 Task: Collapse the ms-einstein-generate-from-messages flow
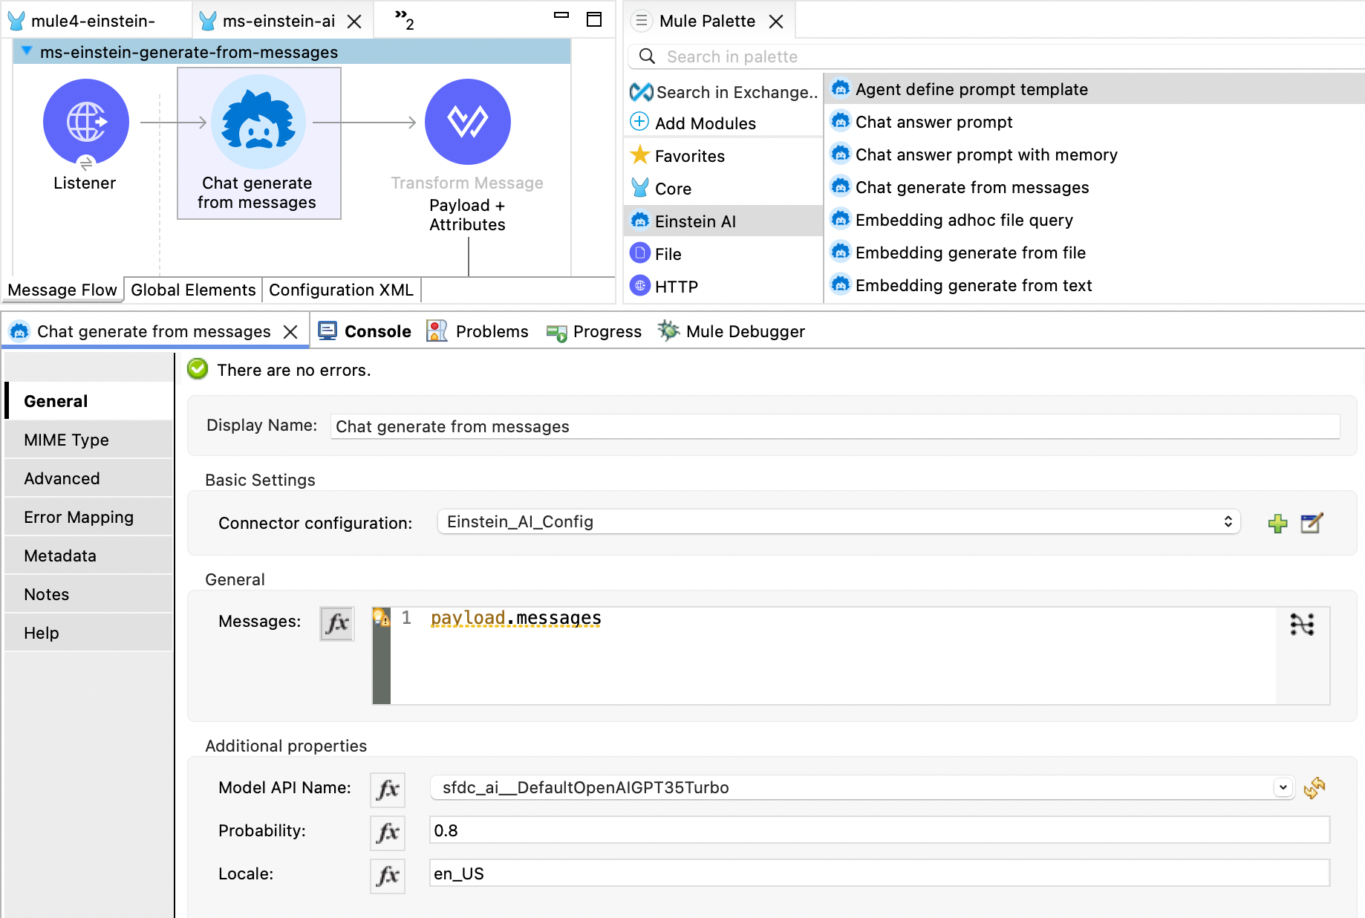point(27,51)
